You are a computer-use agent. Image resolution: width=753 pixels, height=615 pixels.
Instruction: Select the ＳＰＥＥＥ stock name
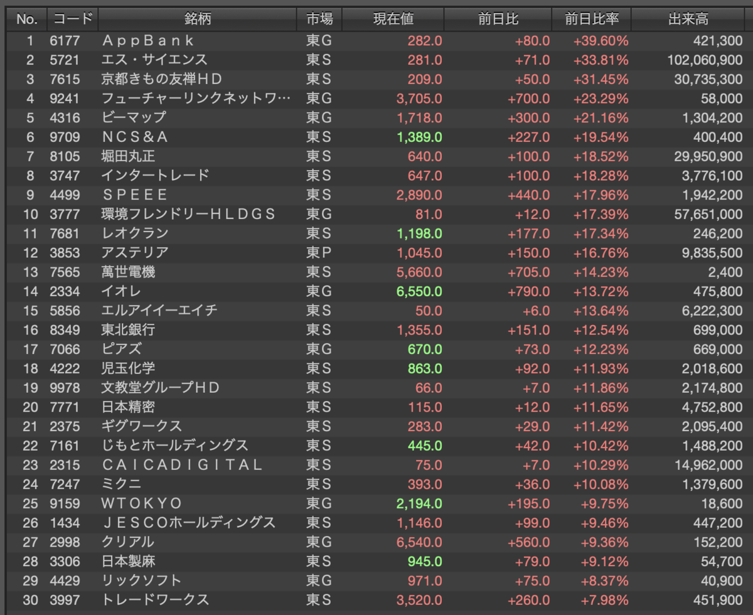click(x=135, y=195)
